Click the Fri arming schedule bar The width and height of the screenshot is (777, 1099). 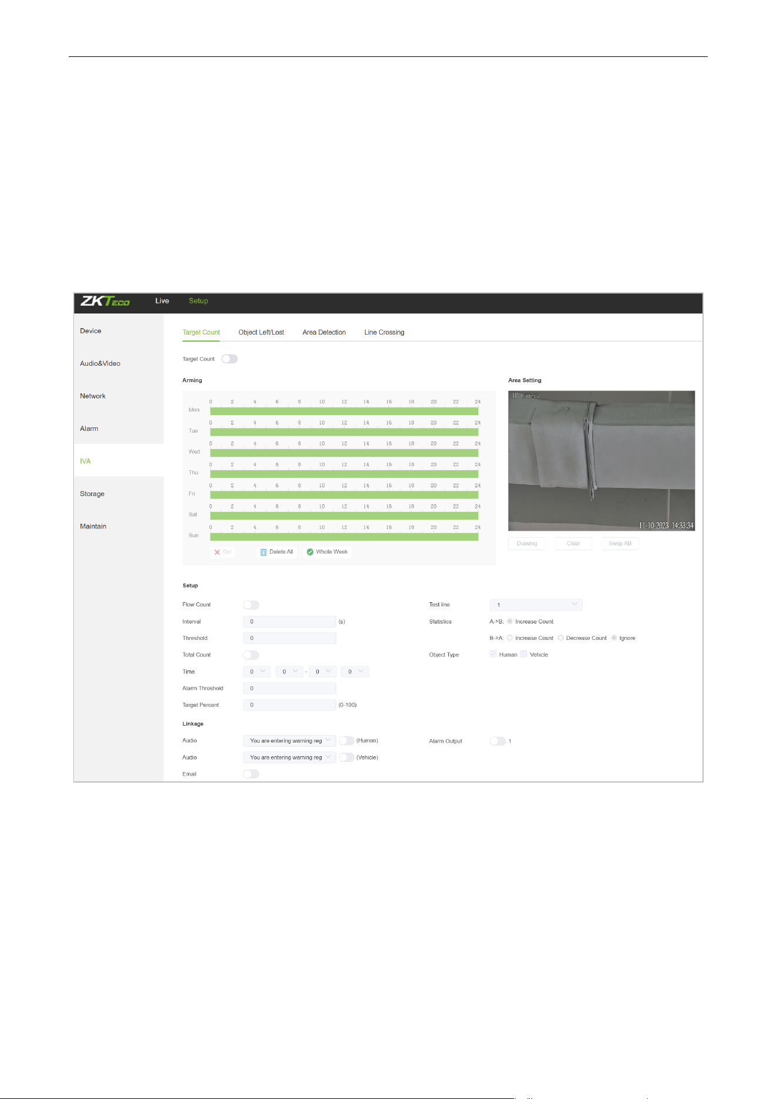pos(344,495)
